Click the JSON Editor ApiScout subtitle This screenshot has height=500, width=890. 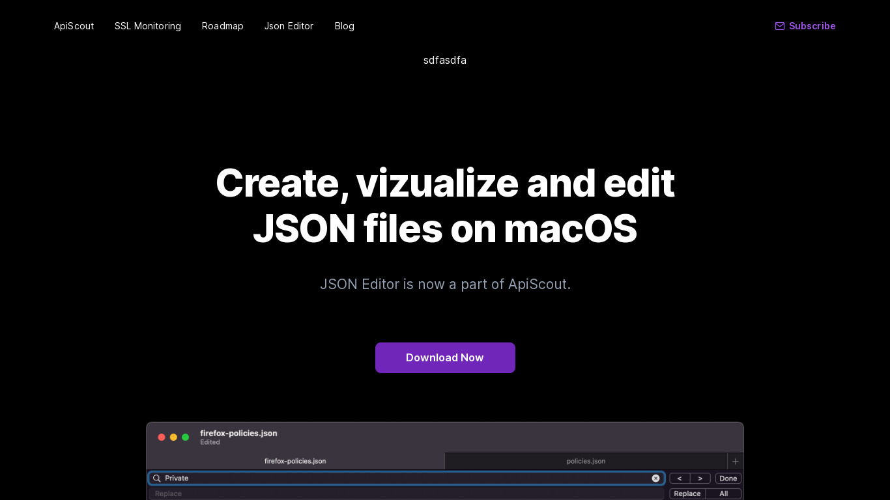tap(445, 285)
